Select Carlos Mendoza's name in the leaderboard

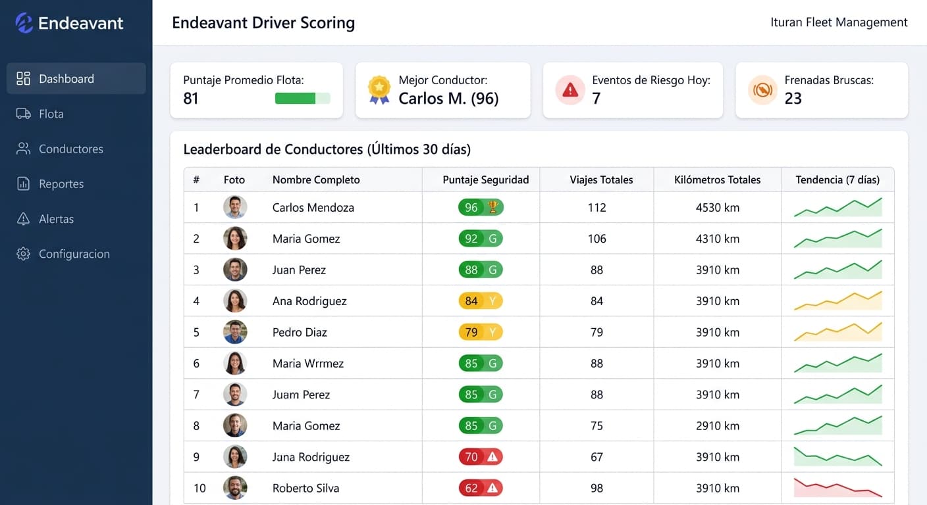(x=313, y=206)
